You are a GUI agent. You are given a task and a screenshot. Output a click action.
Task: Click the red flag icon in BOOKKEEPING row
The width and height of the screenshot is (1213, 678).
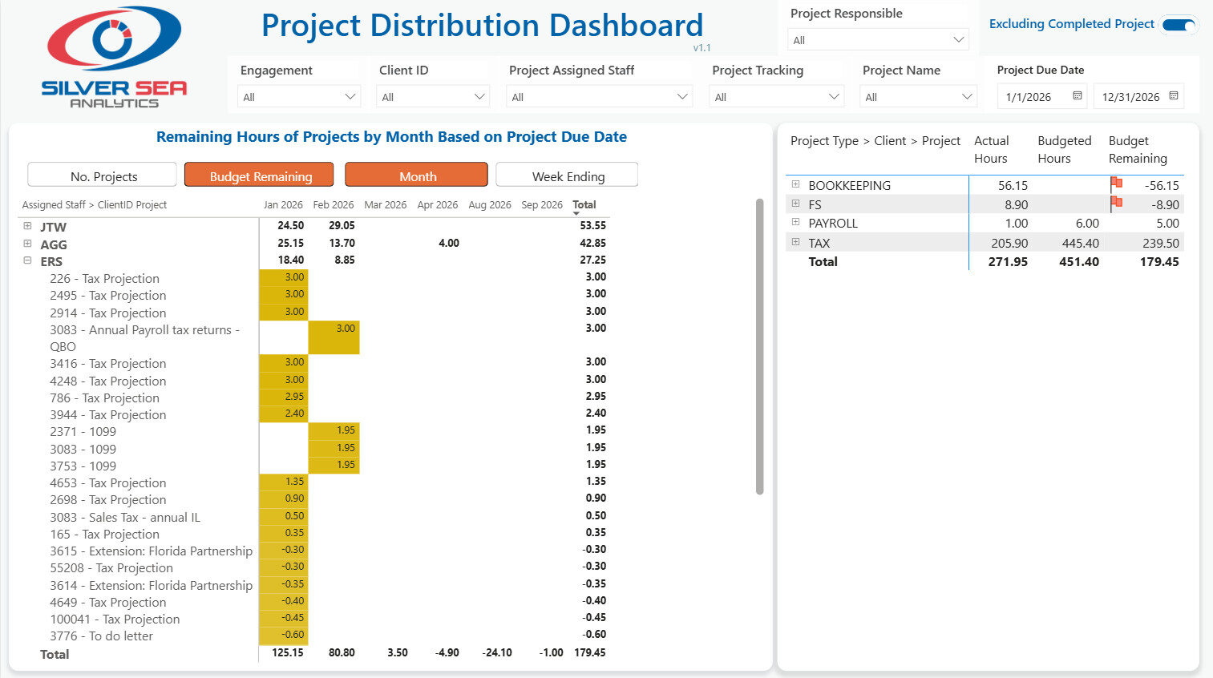pyautogui.click(x=1116, y=184)
